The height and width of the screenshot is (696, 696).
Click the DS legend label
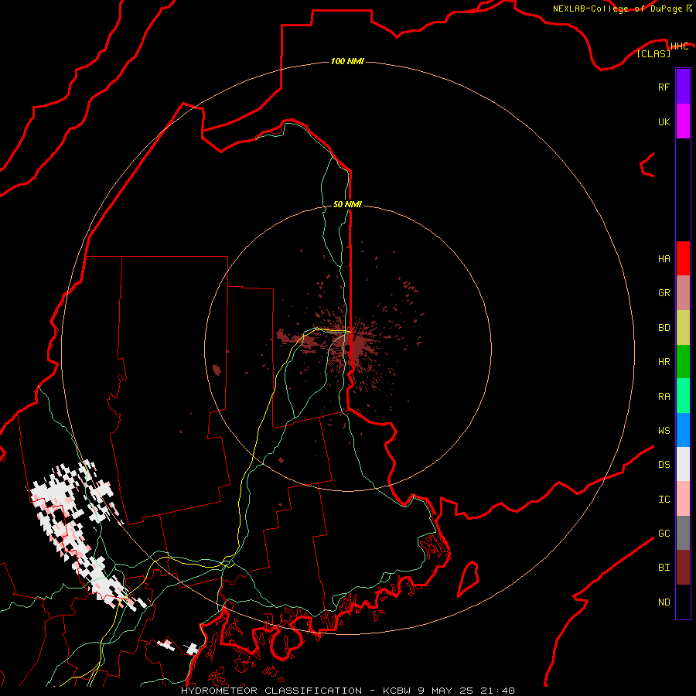(664, 465)
